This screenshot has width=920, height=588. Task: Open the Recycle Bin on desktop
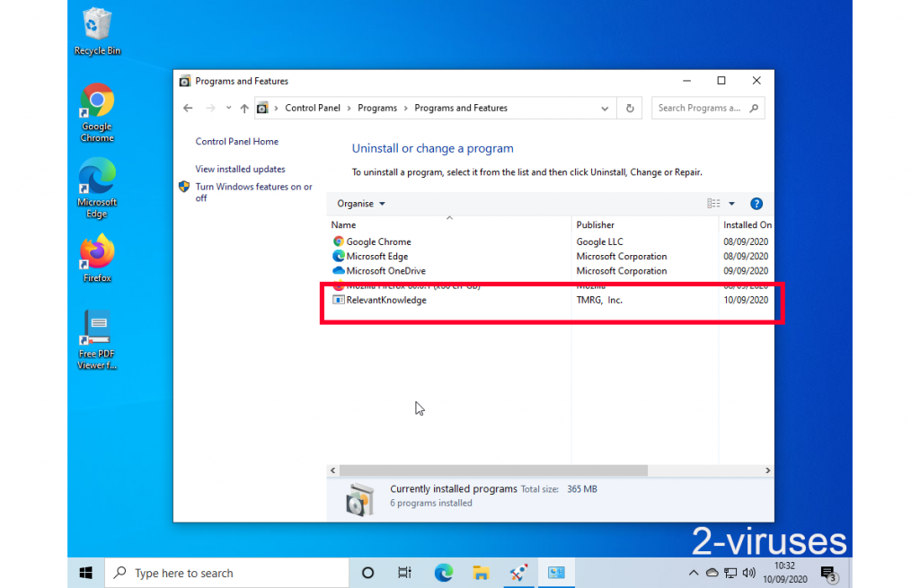(97, 31)
